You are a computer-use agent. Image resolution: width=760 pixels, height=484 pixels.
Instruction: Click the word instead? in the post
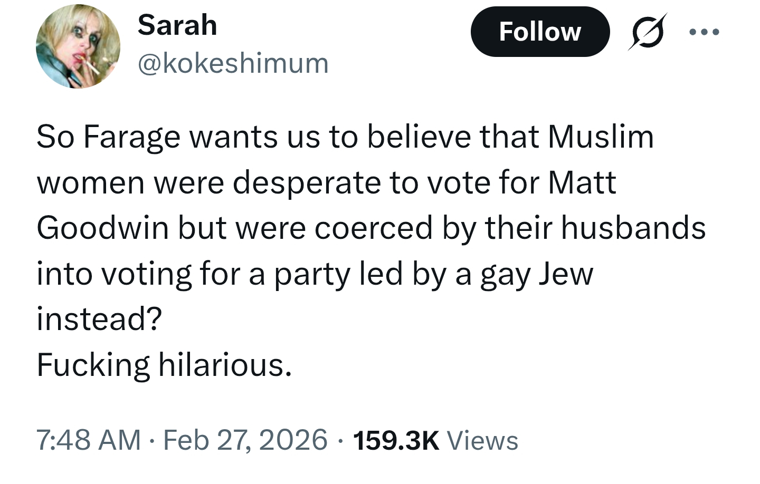[99, 319]
